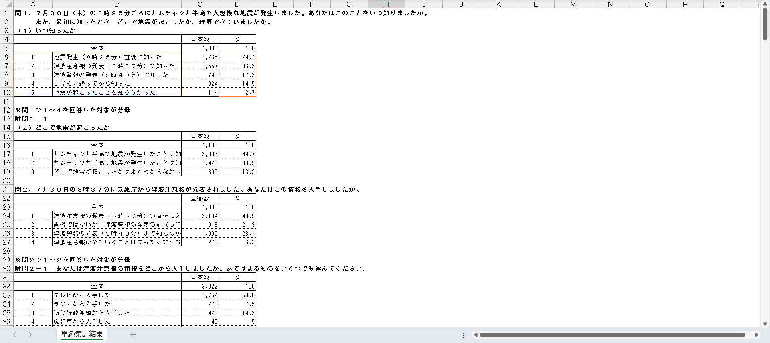770x343 pixels.
Task: Click cell C7 with value 1,557
Action: click(x=200, y=66)
